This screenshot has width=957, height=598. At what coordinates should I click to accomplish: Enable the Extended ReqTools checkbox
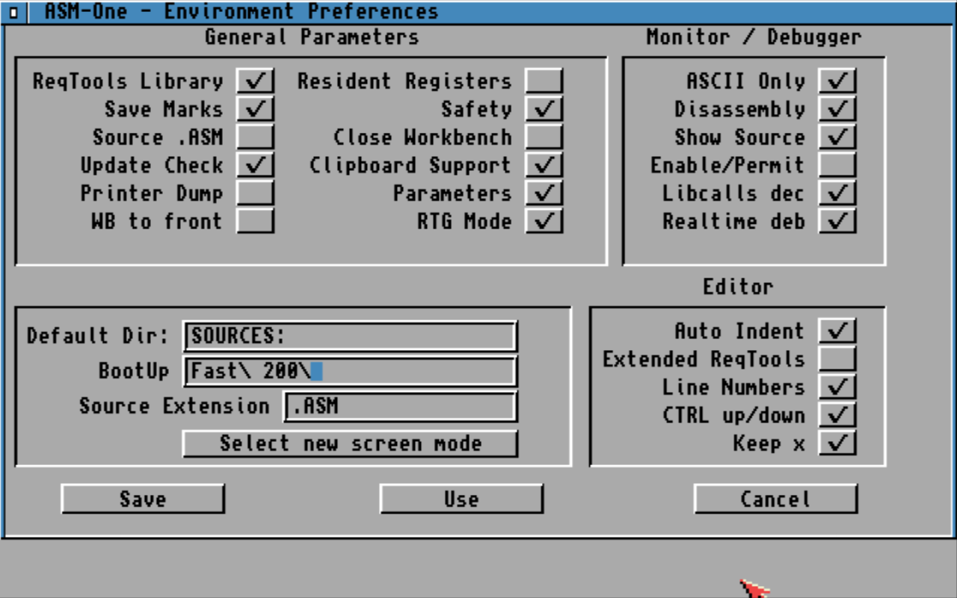[837, 359]
